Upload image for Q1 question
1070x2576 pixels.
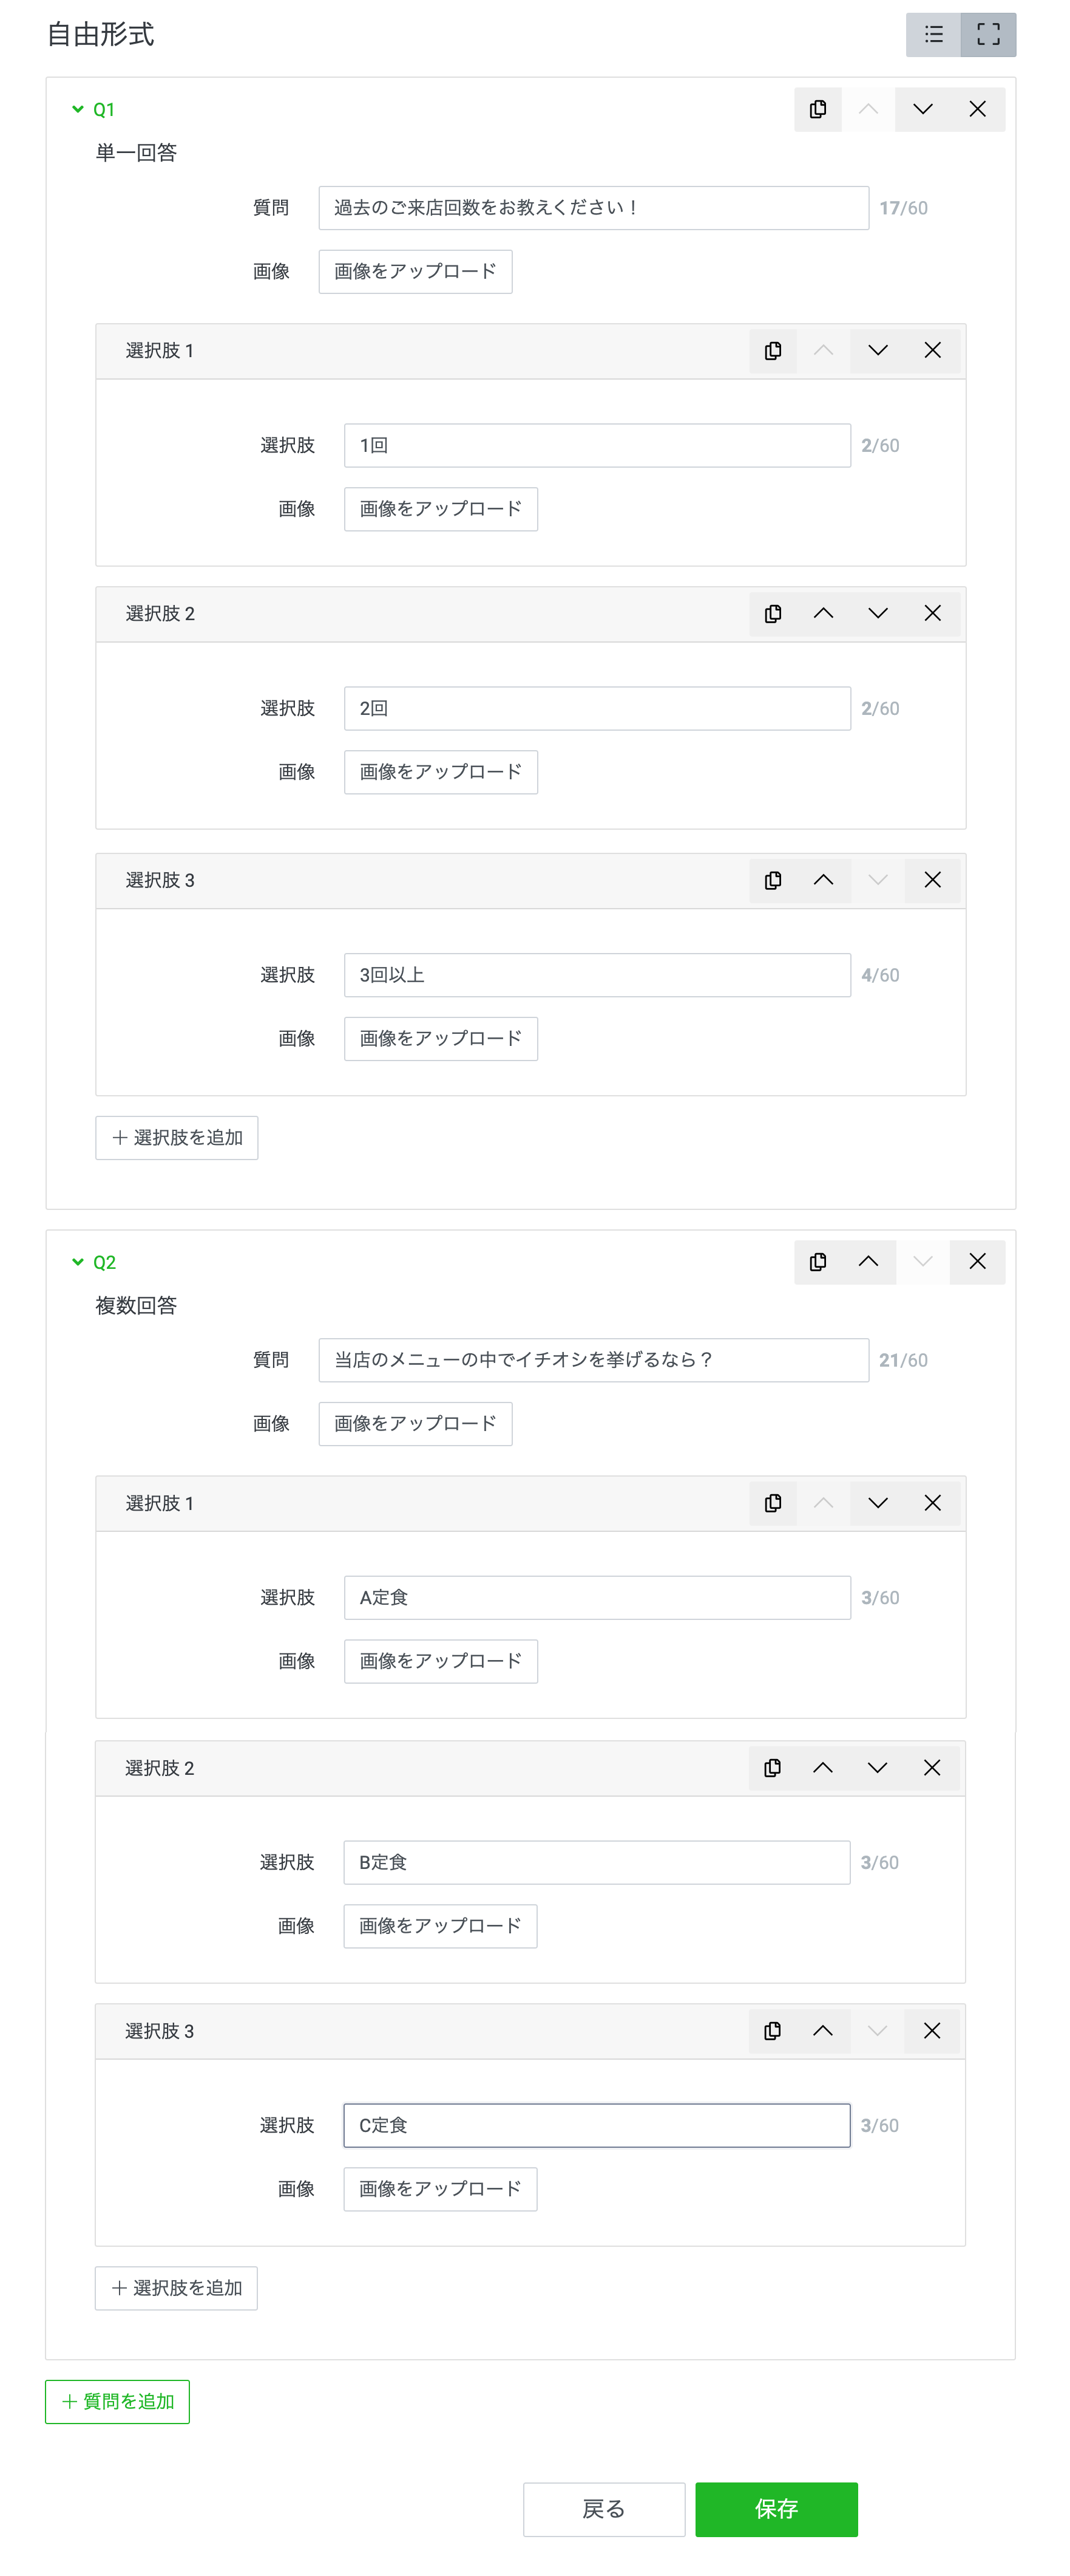click(x=415, y=272)
